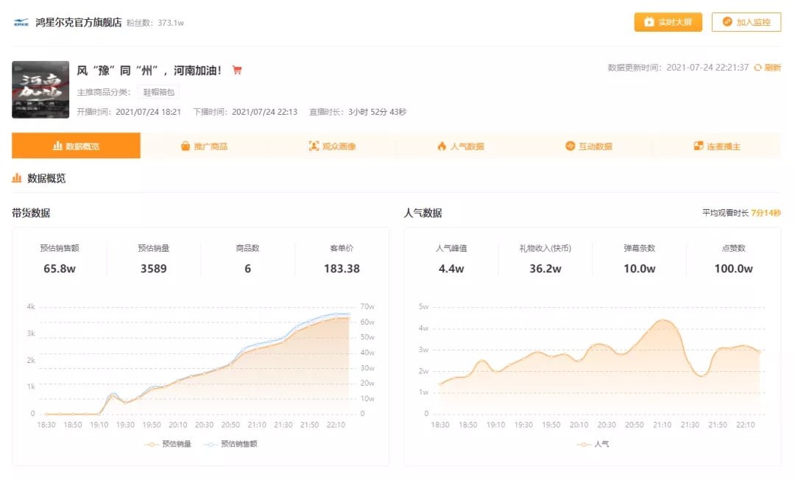Open the 实时大屏 live screen button
The image size is (795, 480).
(x=668, y=22)
